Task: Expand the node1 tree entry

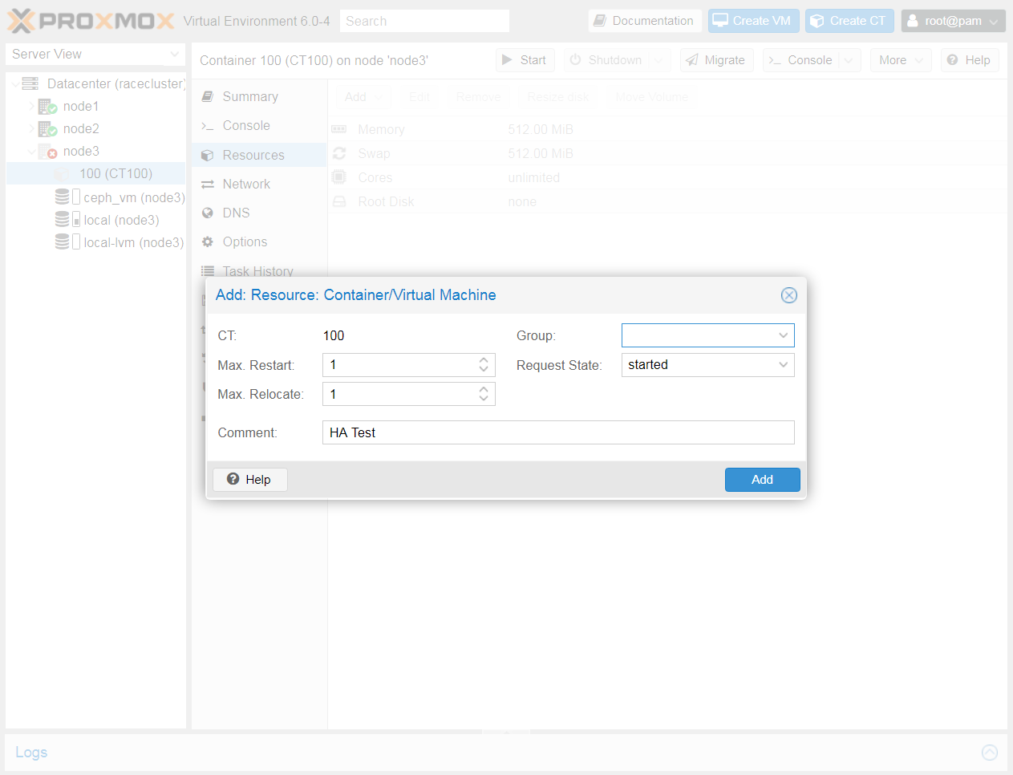Action: coord(31,106)
